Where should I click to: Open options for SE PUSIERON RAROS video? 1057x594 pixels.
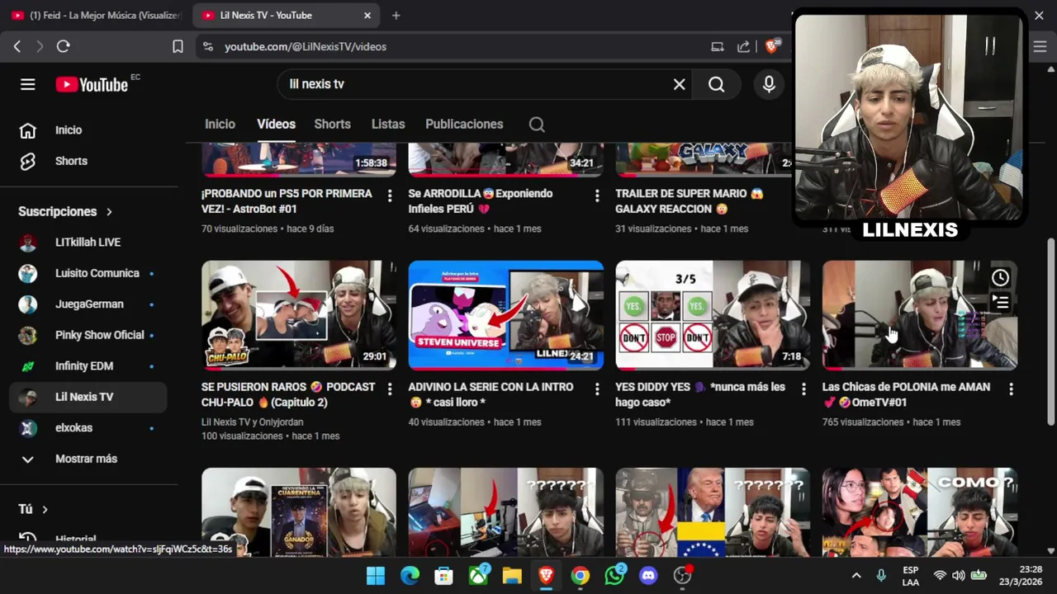[x=390, y=389]
